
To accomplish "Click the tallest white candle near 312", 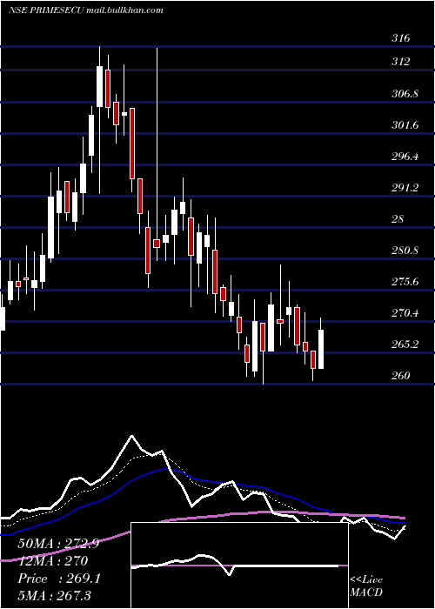I will (x=99, y=86).
